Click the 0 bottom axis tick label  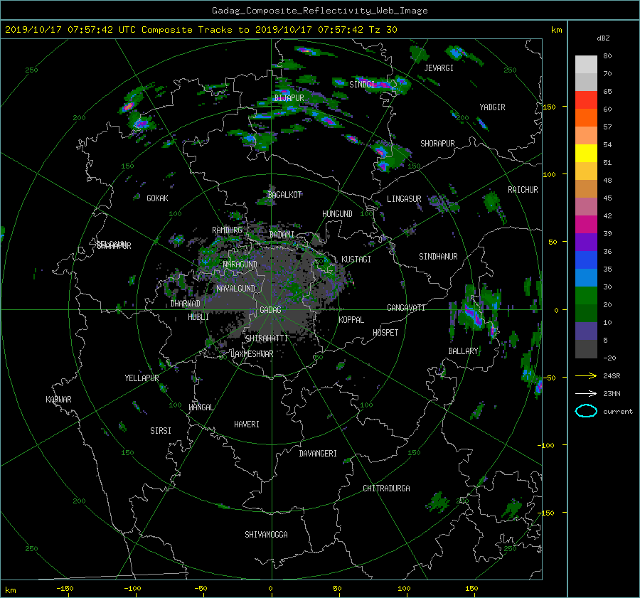270,588
